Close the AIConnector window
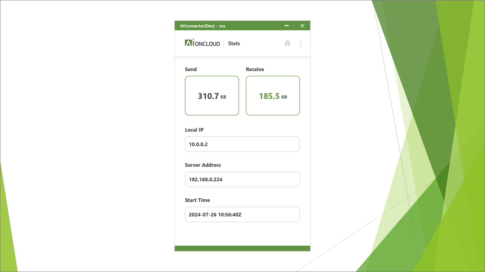Screen dimensions: 485x272 (302, 26)
